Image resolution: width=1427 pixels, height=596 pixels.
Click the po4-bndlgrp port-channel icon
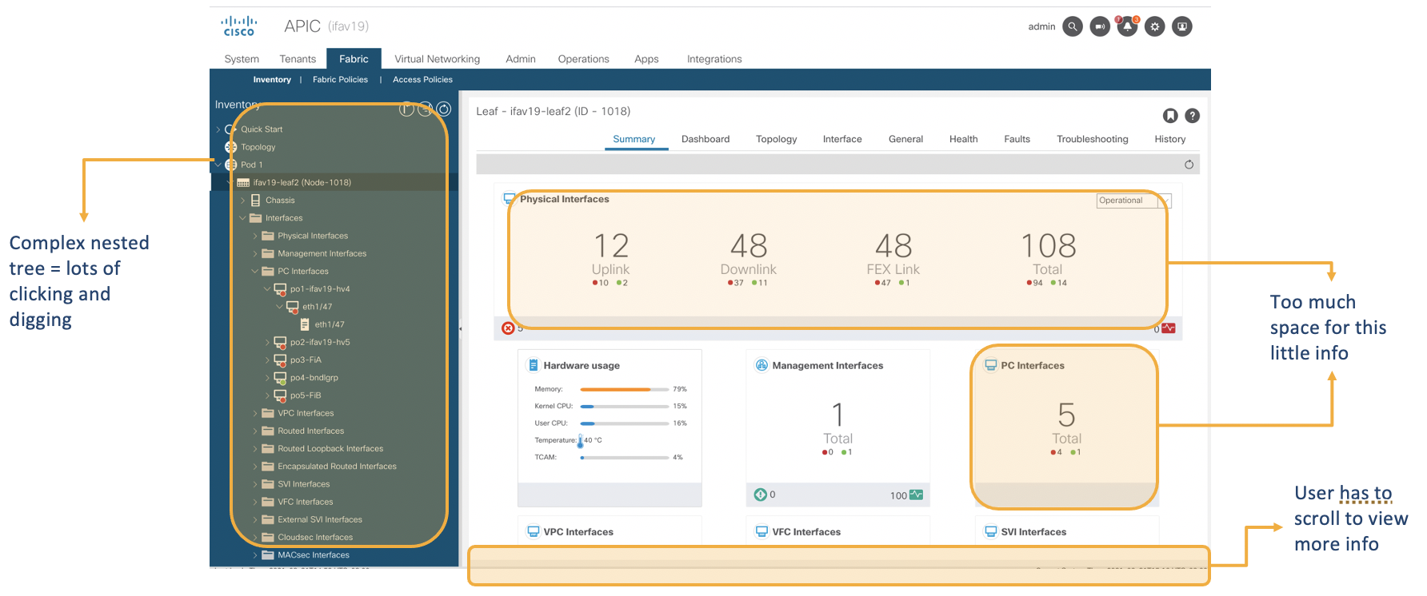point(280,378)
